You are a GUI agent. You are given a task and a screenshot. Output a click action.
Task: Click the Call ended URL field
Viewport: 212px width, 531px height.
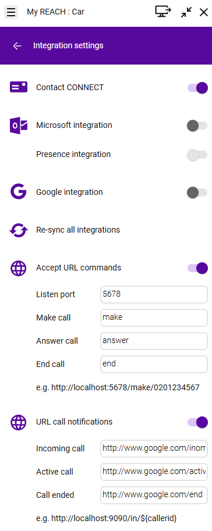[x=154, y=495]
